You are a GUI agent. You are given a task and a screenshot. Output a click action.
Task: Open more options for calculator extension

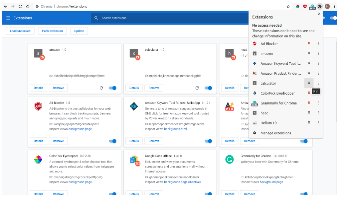[318, 83]
